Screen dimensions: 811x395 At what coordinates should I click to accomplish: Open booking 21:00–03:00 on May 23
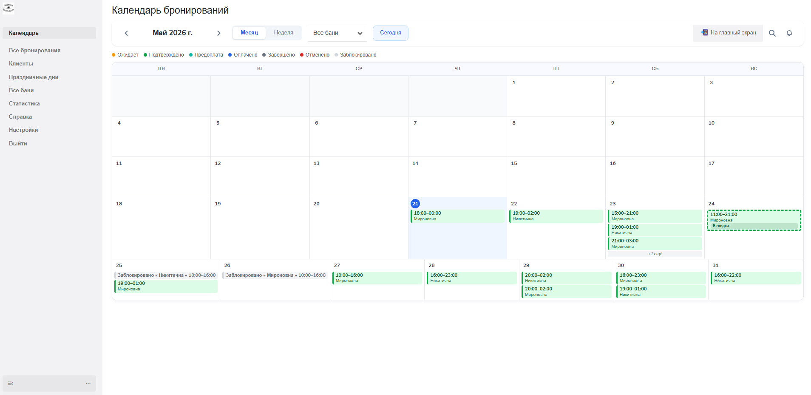pyautogui.click(x=655, y=244)
